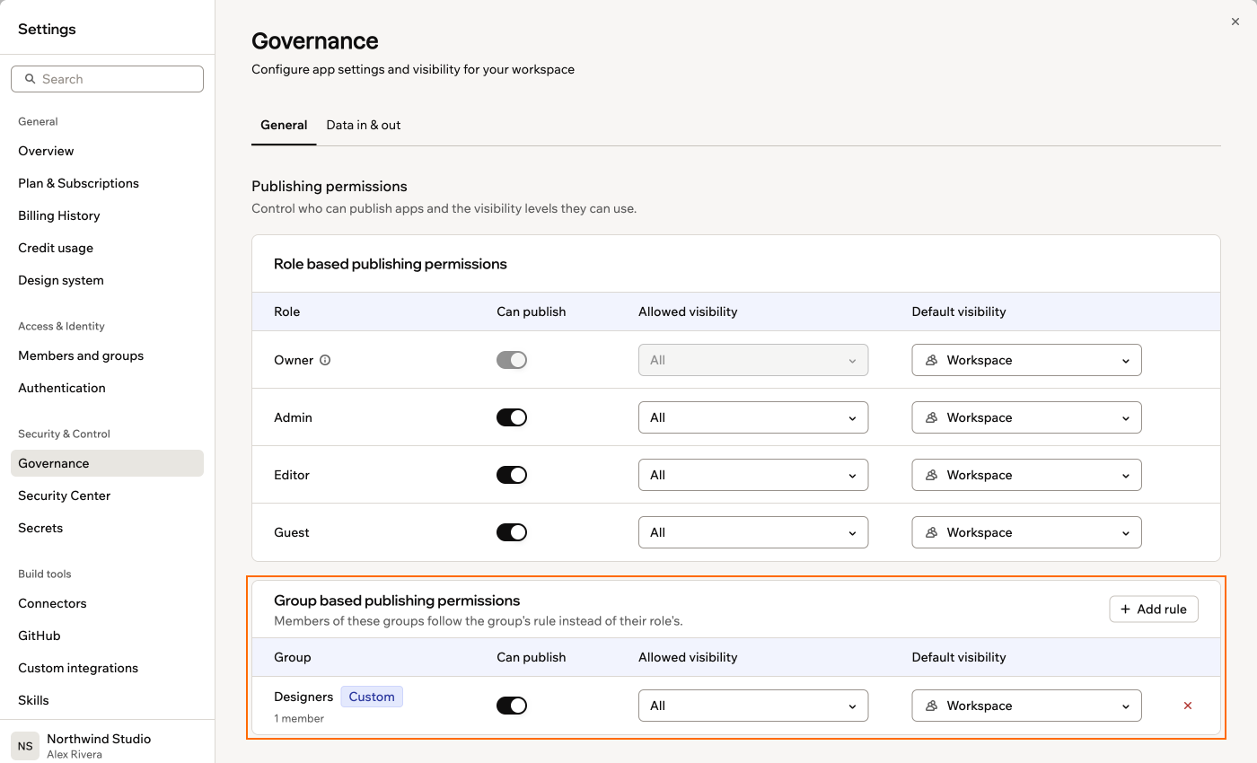Open Overview in settings sidebar
This screenshot has width=1257, height=763.
[107, 151]
